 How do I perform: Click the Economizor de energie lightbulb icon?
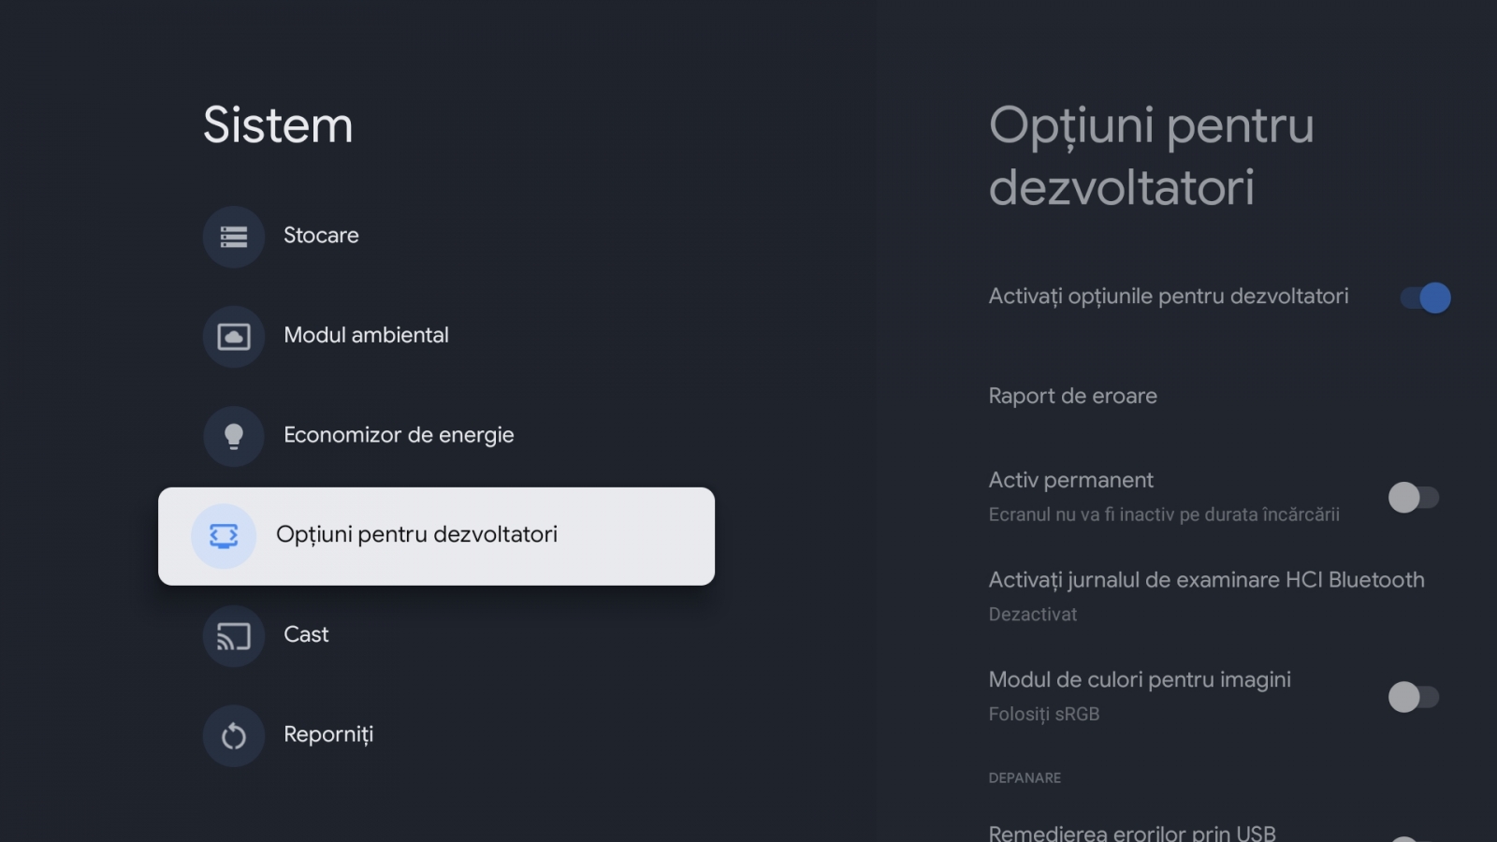pyautogui.click(x=234, y=436)
